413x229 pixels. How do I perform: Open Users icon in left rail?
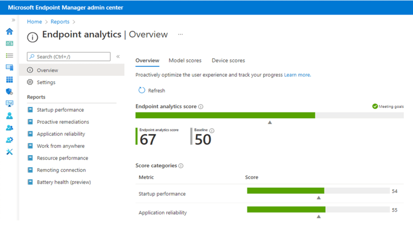pos(9,116)
